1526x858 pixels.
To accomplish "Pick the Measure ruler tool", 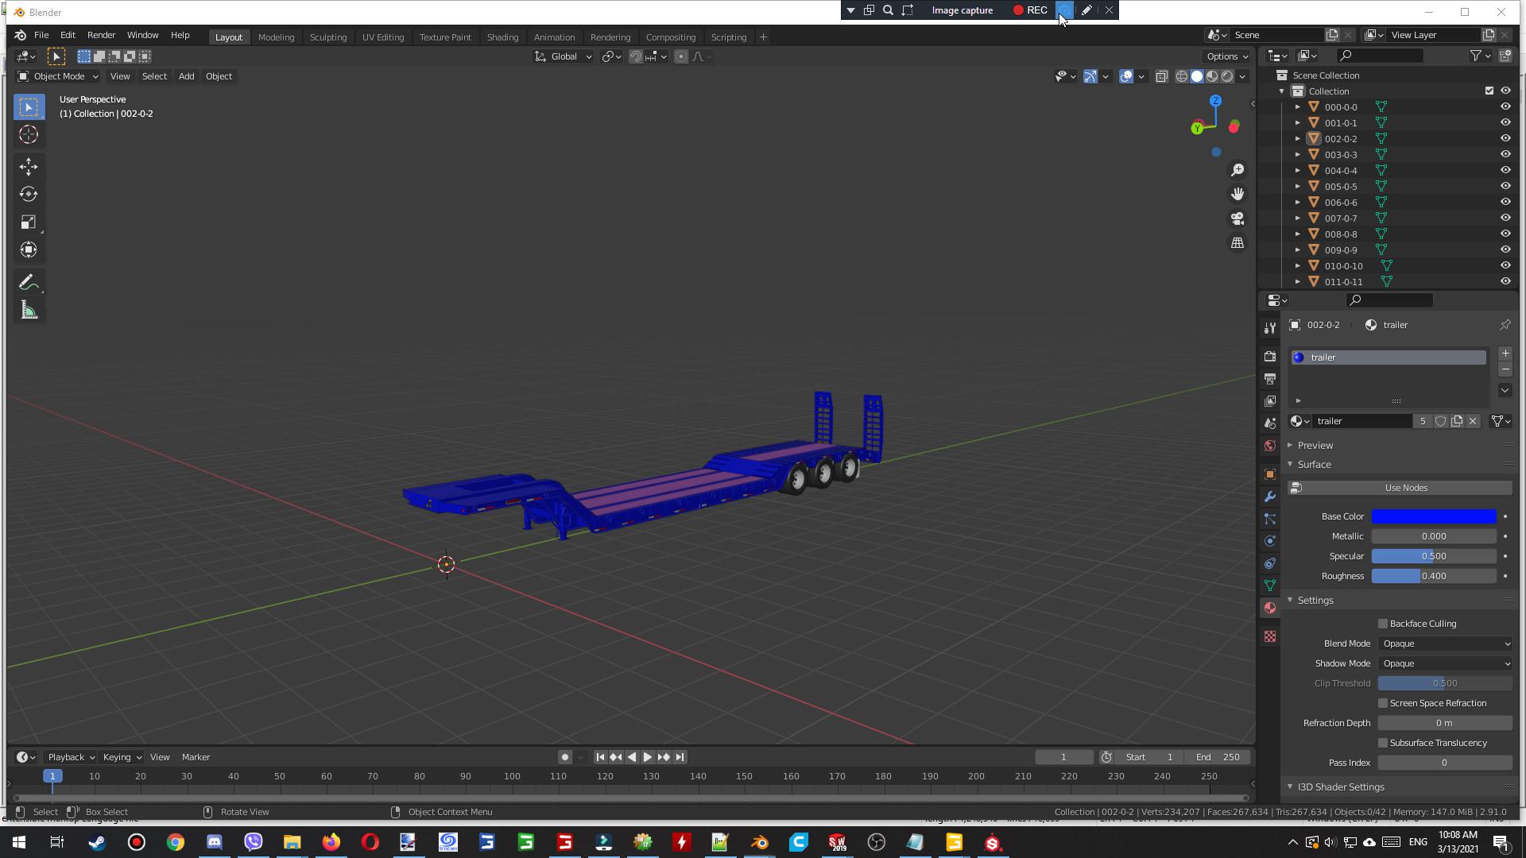I will tap(29, 311).
